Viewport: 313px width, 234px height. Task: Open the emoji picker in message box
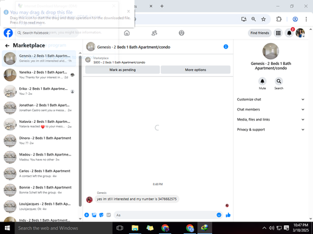[x=219, y=215]
